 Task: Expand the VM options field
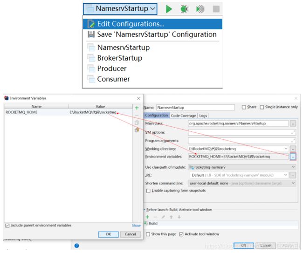tap(293, 132)
